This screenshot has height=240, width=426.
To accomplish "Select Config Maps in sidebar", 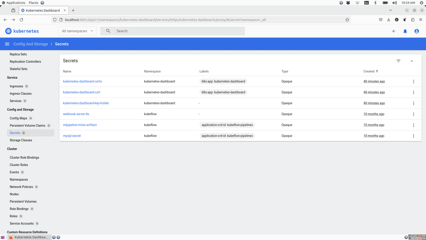I will click(x=19, y=118).
